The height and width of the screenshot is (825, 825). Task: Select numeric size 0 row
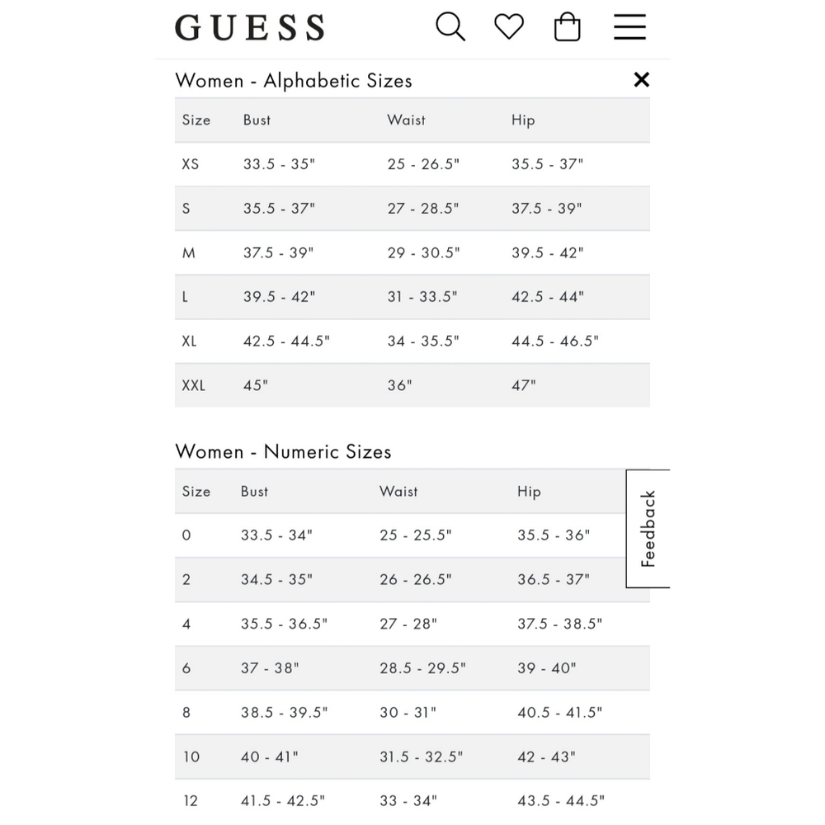186,535
